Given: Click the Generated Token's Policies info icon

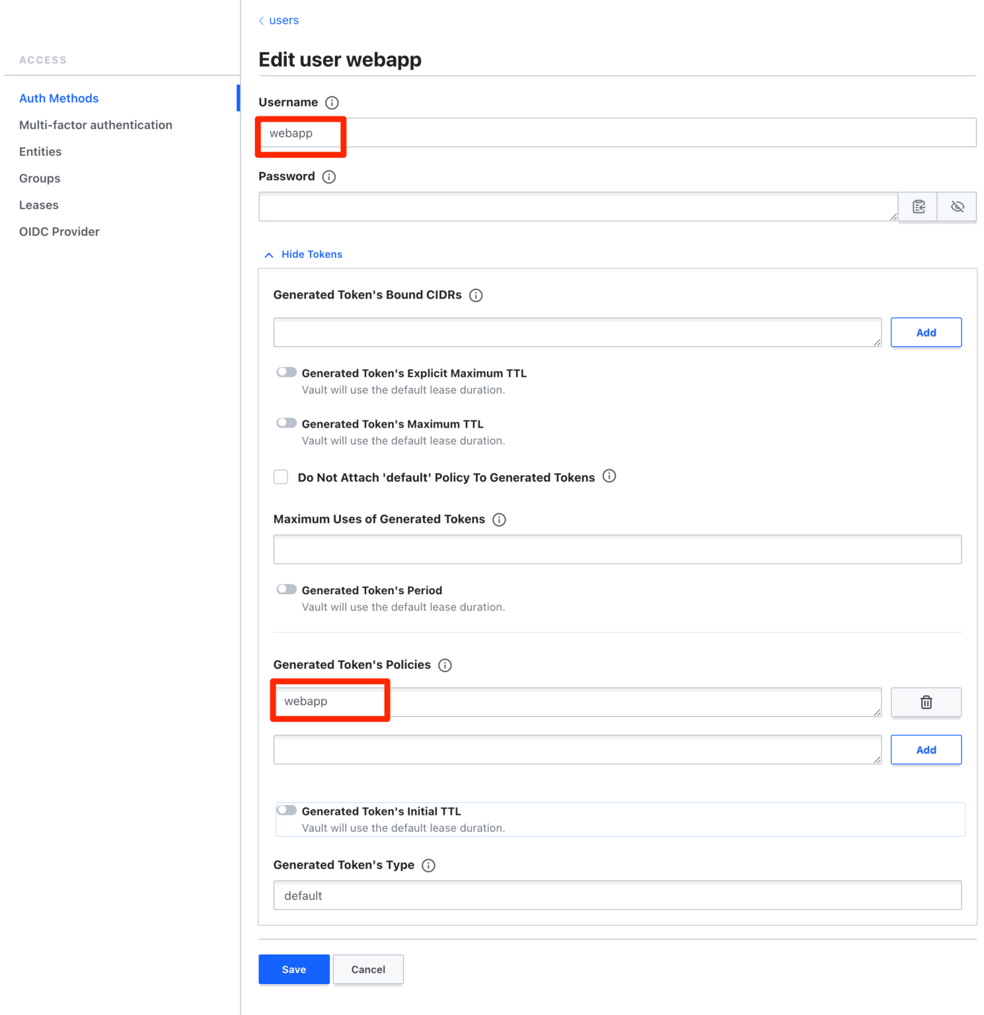Looking at the screenshot, I should tap(445, 665).
